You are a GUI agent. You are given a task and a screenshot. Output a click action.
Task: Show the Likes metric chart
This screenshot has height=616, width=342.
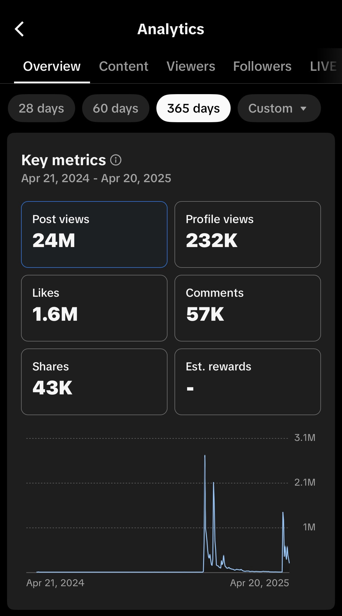[x=94, y=308]
